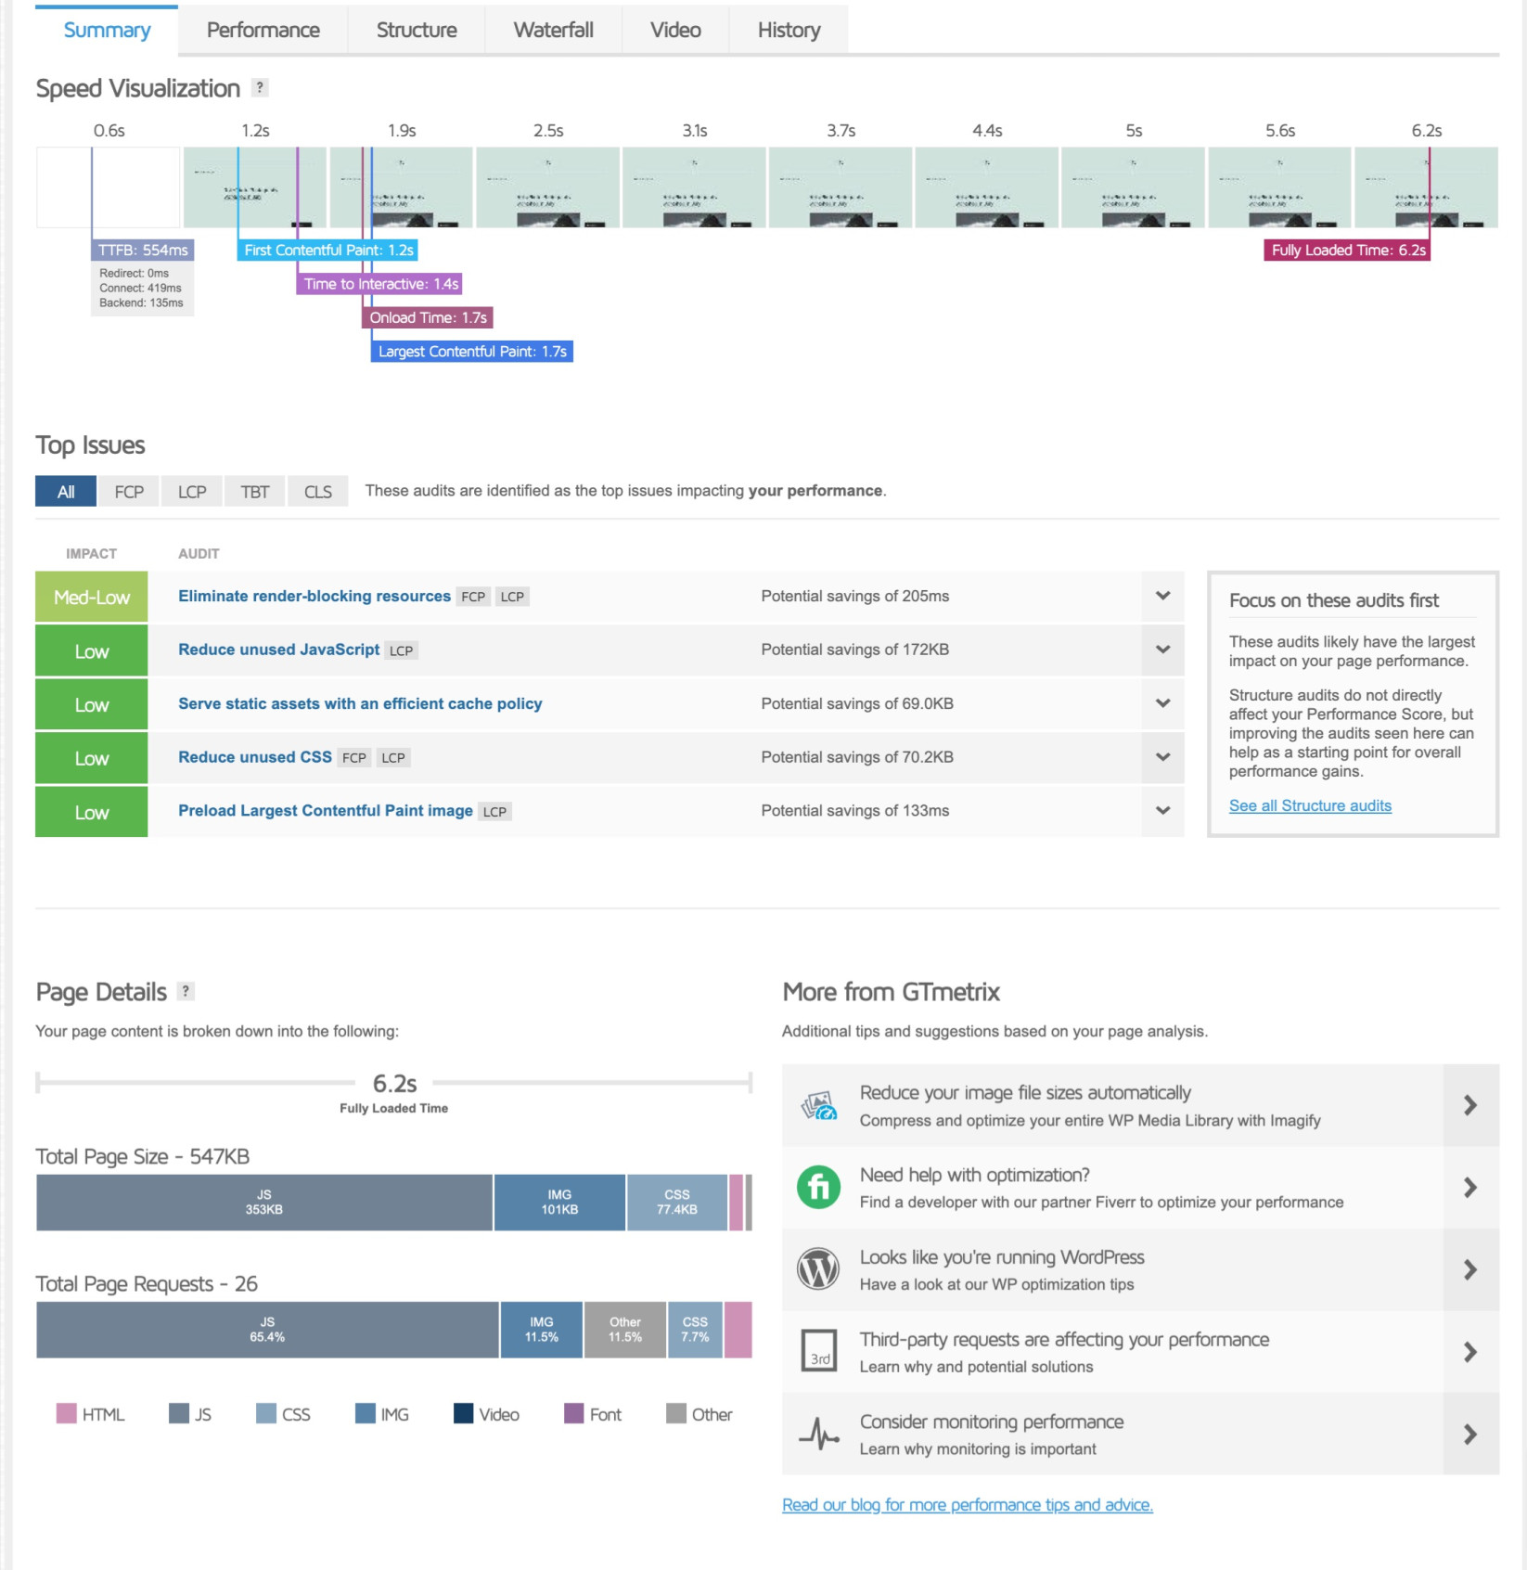
Task: Open Eliminate render-blocking resources link
Action: pyautogui.click(x=314, y=596)
